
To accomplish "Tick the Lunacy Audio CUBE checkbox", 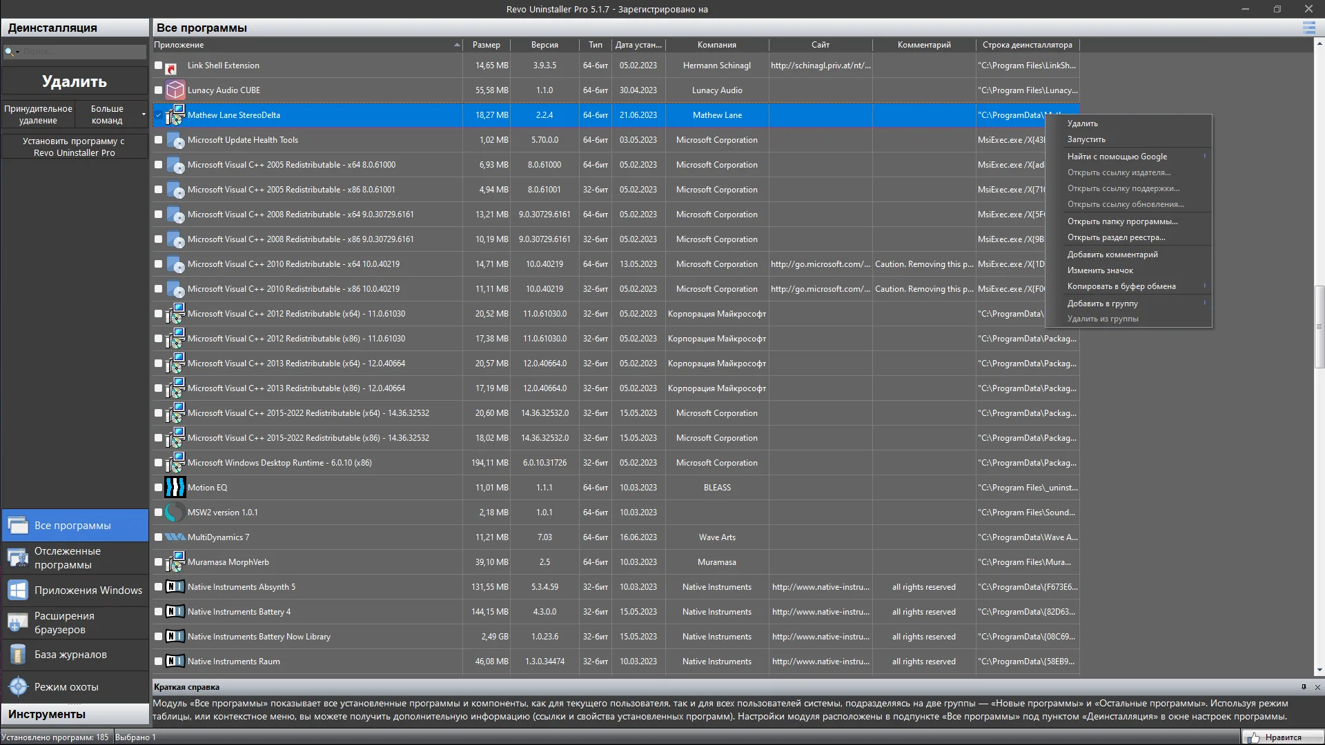I will [159, 90].
